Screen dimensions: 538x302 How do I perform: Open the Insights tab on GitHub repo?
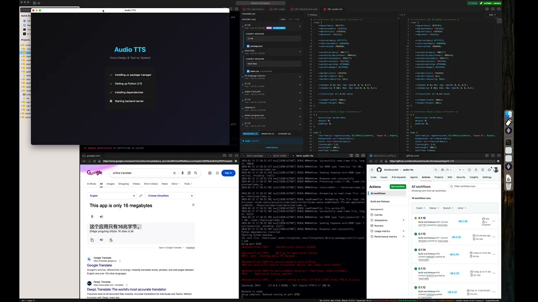coord(474,177)
